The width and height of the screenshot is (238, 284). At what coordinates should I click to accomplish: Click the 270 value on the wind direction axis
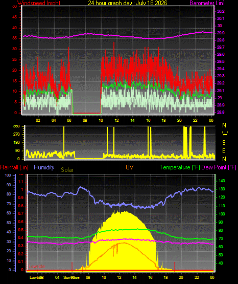coord(16,135)
